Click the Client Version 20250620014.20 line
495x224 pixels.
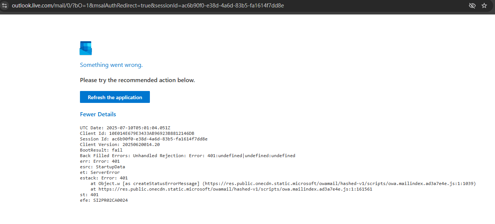click(x=120, y=145)
